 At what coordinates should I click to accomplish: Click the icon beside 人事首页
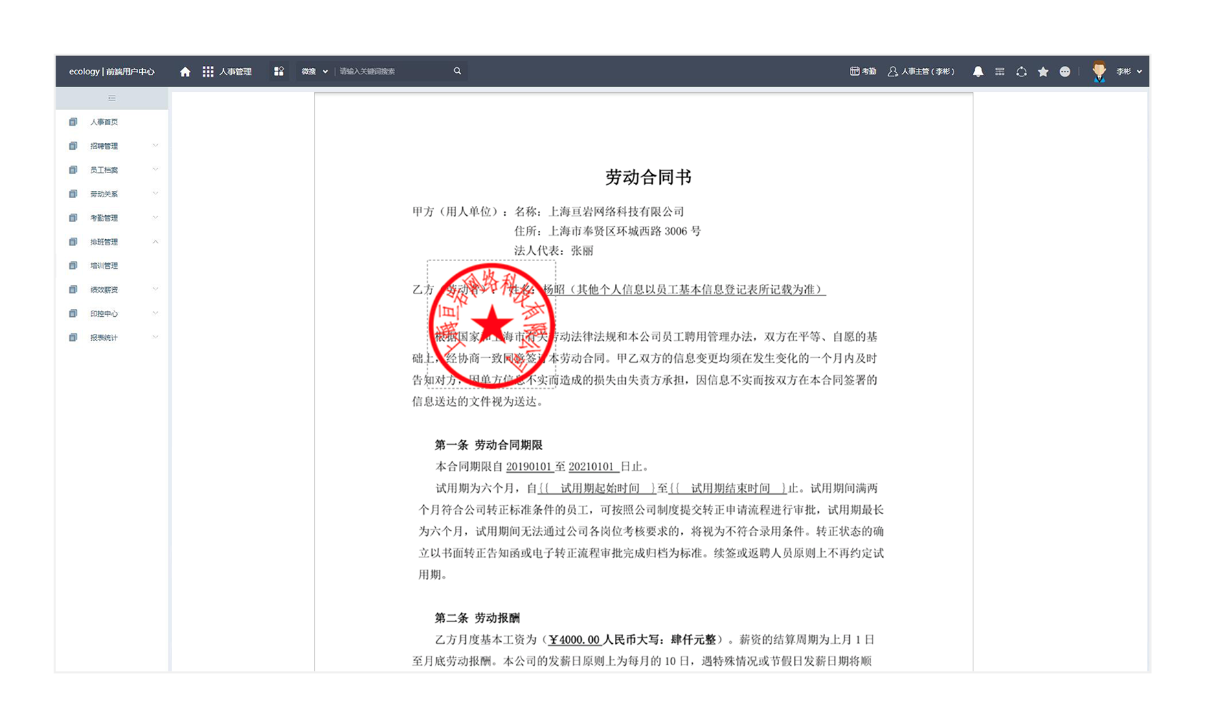73,122
